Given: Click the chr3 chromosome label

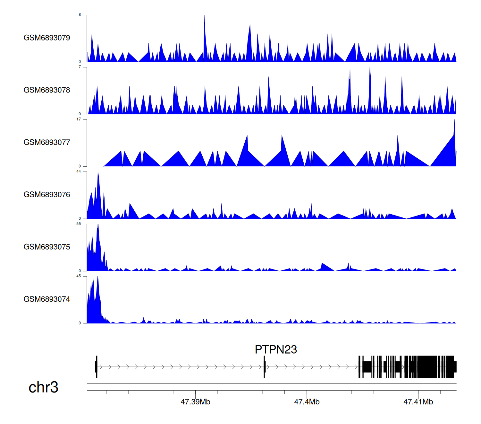Looking at the screenshot, I should [43, 387].
